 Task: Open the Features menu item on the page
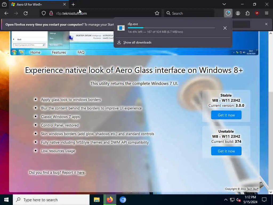point(59,52)
